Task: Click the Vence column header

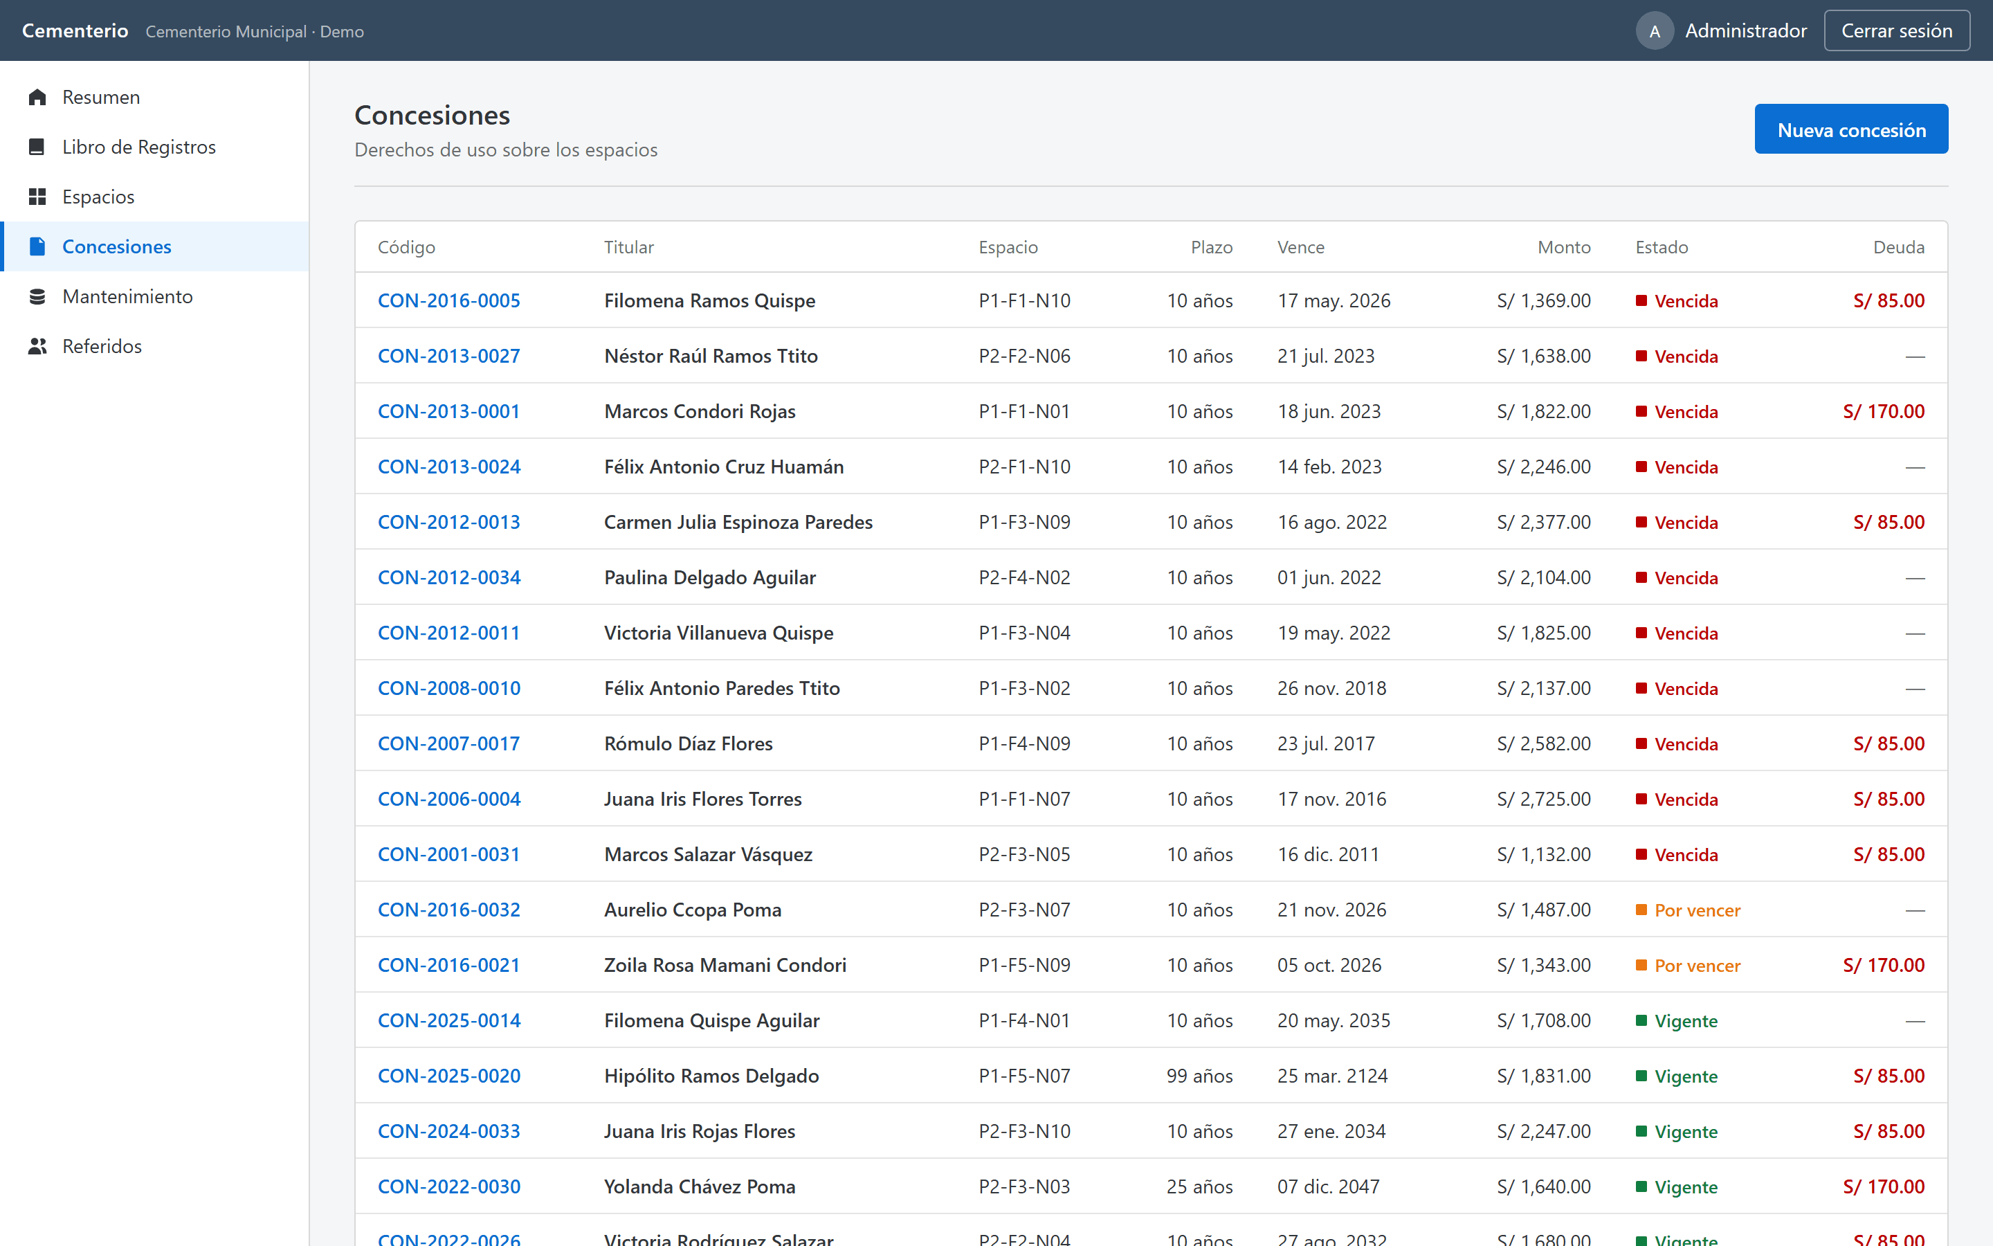Action: (x=1300, y=247)
